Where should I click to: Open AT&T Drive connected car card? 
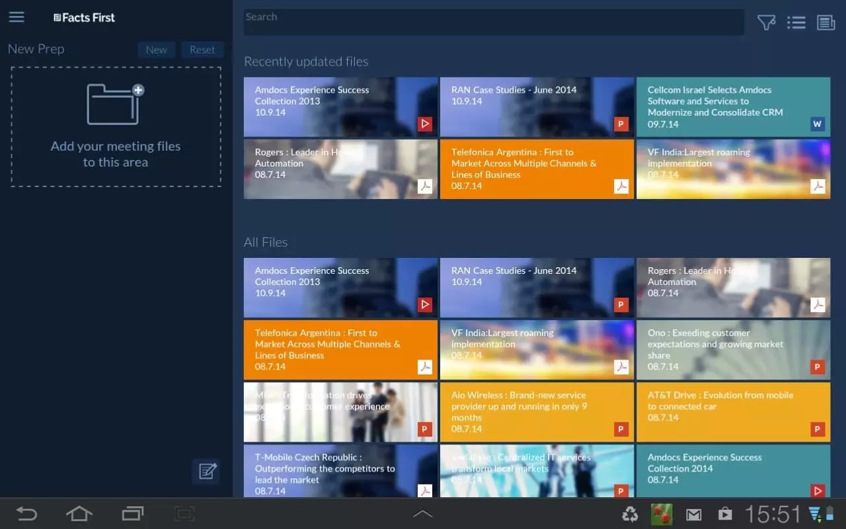(x=733, y=412)
